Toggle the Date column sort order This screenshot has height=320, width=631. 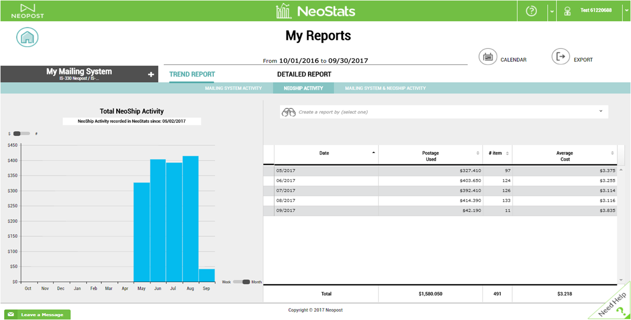click(372, 153)
